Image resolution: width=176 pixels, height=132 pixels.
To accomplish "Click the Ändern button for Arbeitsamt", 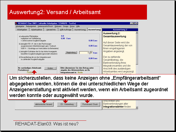I will coord(50,68).
